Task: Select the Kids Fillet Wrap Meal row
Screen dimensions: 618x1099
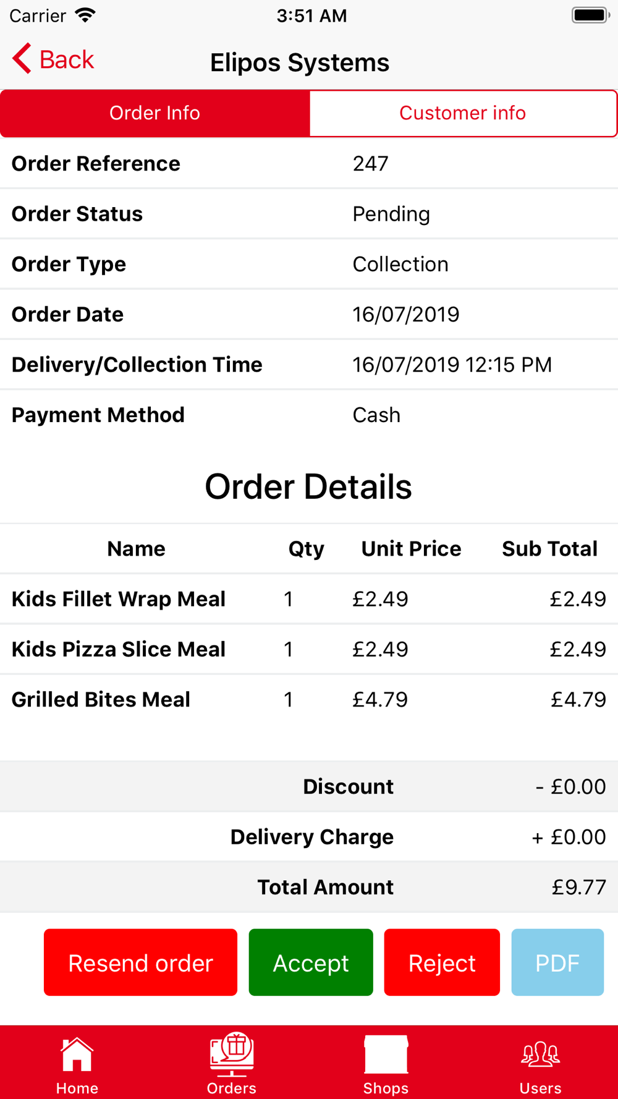Action: coord(309,599)
